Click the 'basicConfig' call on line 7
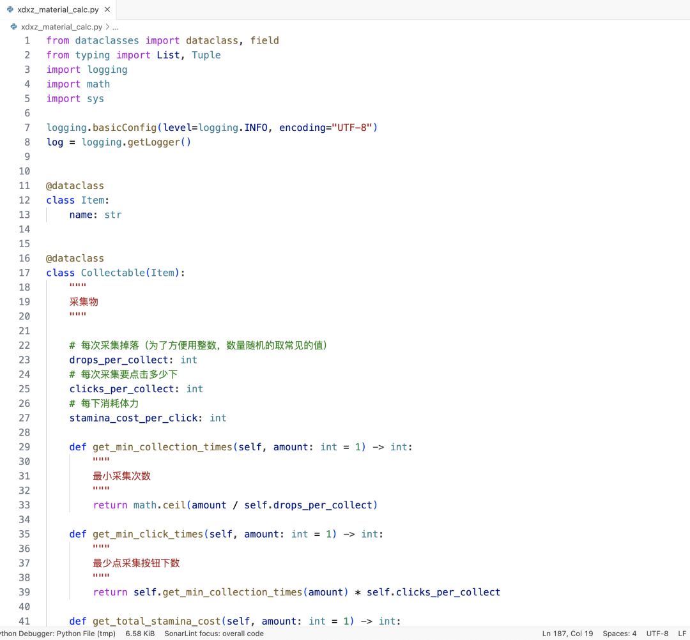The width and height of the screenshot is (690, 640). 125,128
